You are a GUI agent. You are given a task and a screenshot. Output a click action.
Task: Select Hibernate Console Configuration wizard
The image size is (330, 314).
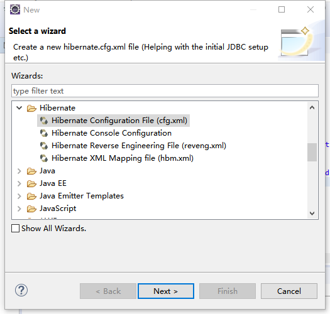111,133
